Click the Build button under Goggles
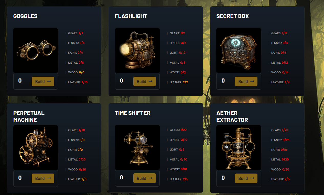This screenshot has height=195, width=324. [x=43, y=81]
